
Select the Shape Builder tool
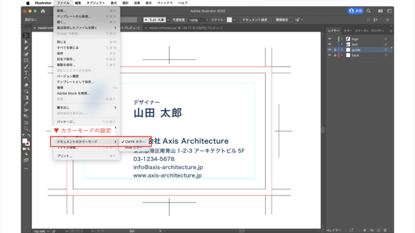click(26, 91)
